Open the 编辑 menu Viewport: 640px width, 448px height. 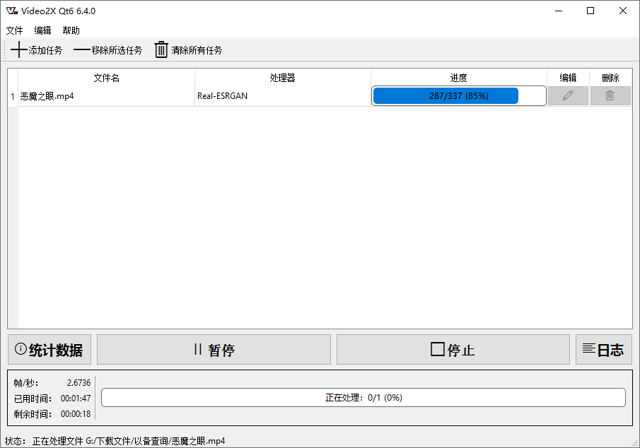click(43, 30)
